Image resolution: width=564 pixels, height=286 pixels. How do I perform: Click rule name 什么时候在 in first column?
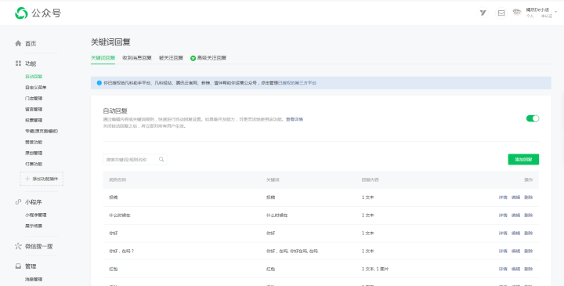click(119, 215)
